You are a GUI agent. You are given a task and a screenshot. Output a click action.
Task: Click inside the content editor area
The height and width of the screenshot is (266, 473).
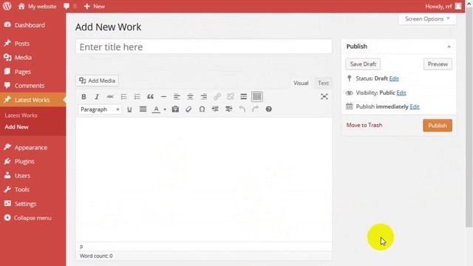(x=204, y=180)
